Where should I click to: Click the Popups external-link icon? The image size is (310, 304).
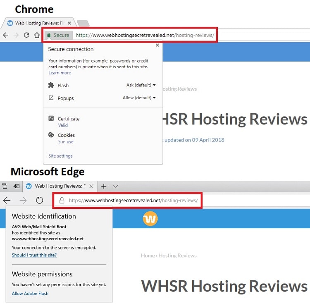[x=51, y=98]
